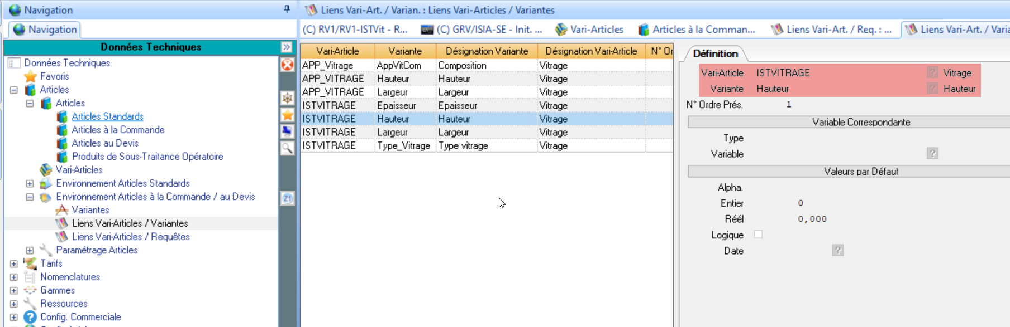Select Liens Vari-Articles / Requêtes tree item
Image resolution: width=1010 pixels, height=327 pixels.
pos(131,237)
